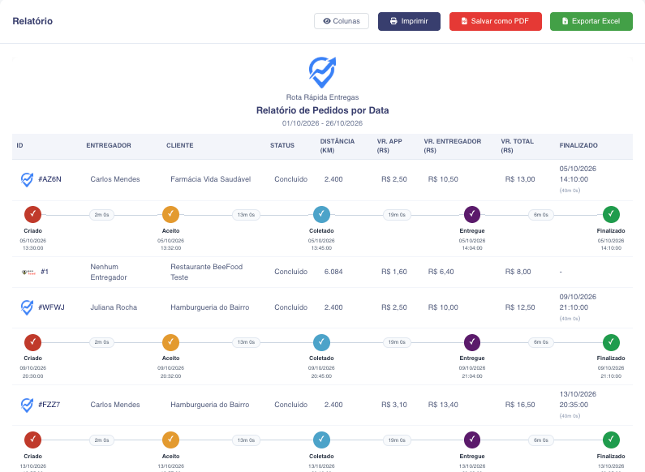
Task: Select order ID #WFWJ
Action: coord(51,307)
